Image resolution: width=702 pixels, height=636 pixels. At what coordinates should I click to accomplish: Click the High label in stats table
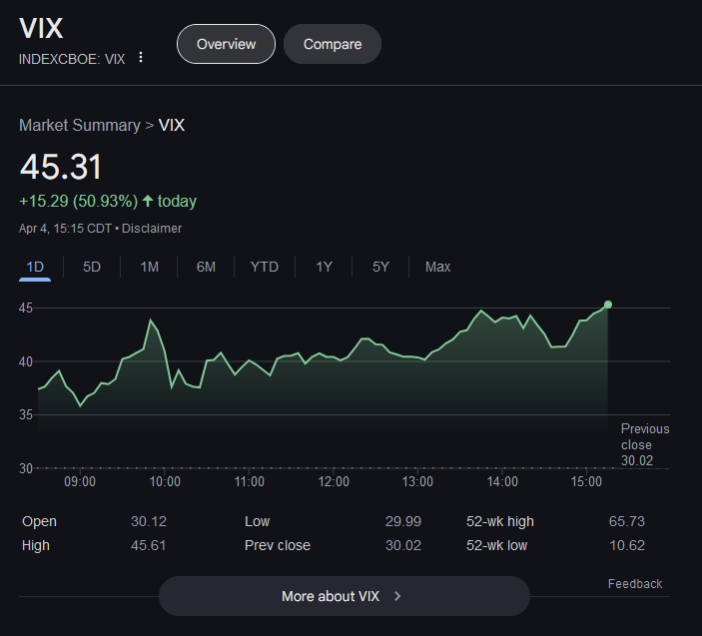36,545
